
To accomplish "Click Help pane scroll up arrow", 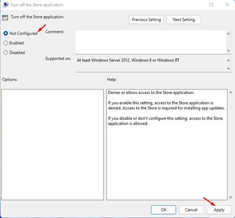I will [231, 92].
